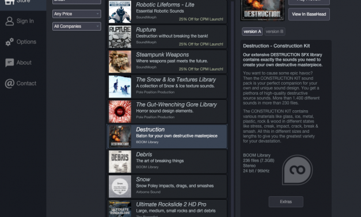Select the Rupture title
This screenshot has width=361, height=217.
point(146,29)
